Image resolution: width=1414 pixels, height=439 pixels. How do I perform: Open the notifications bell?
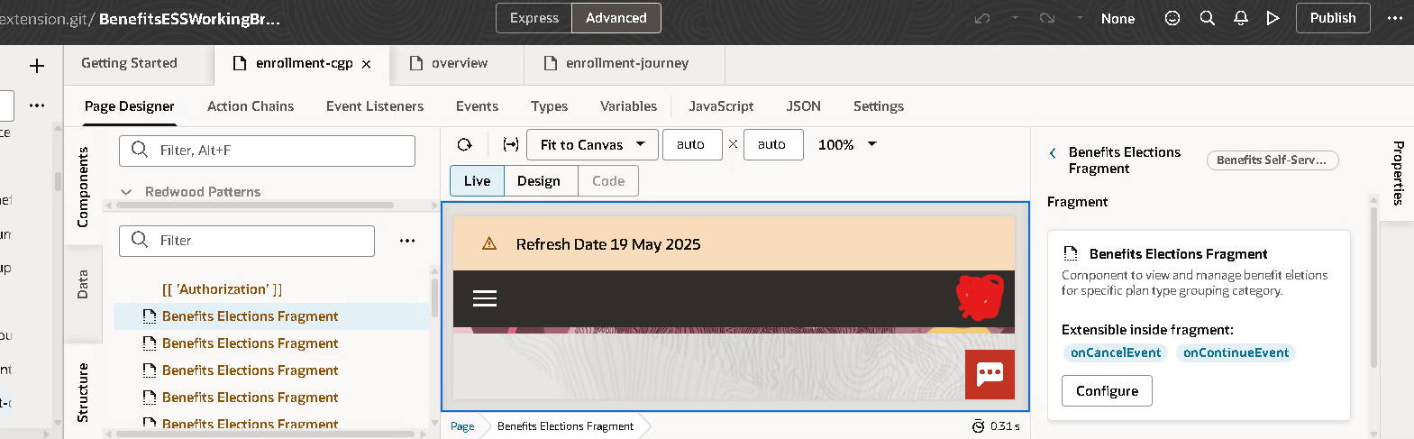[1241, 18]
